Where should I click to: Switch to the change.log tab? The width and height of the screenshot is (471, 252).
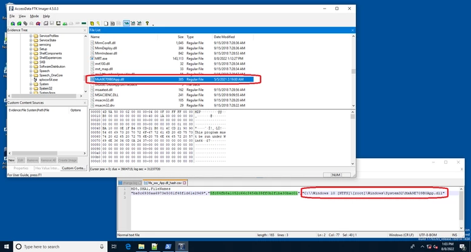click(130, 182)
